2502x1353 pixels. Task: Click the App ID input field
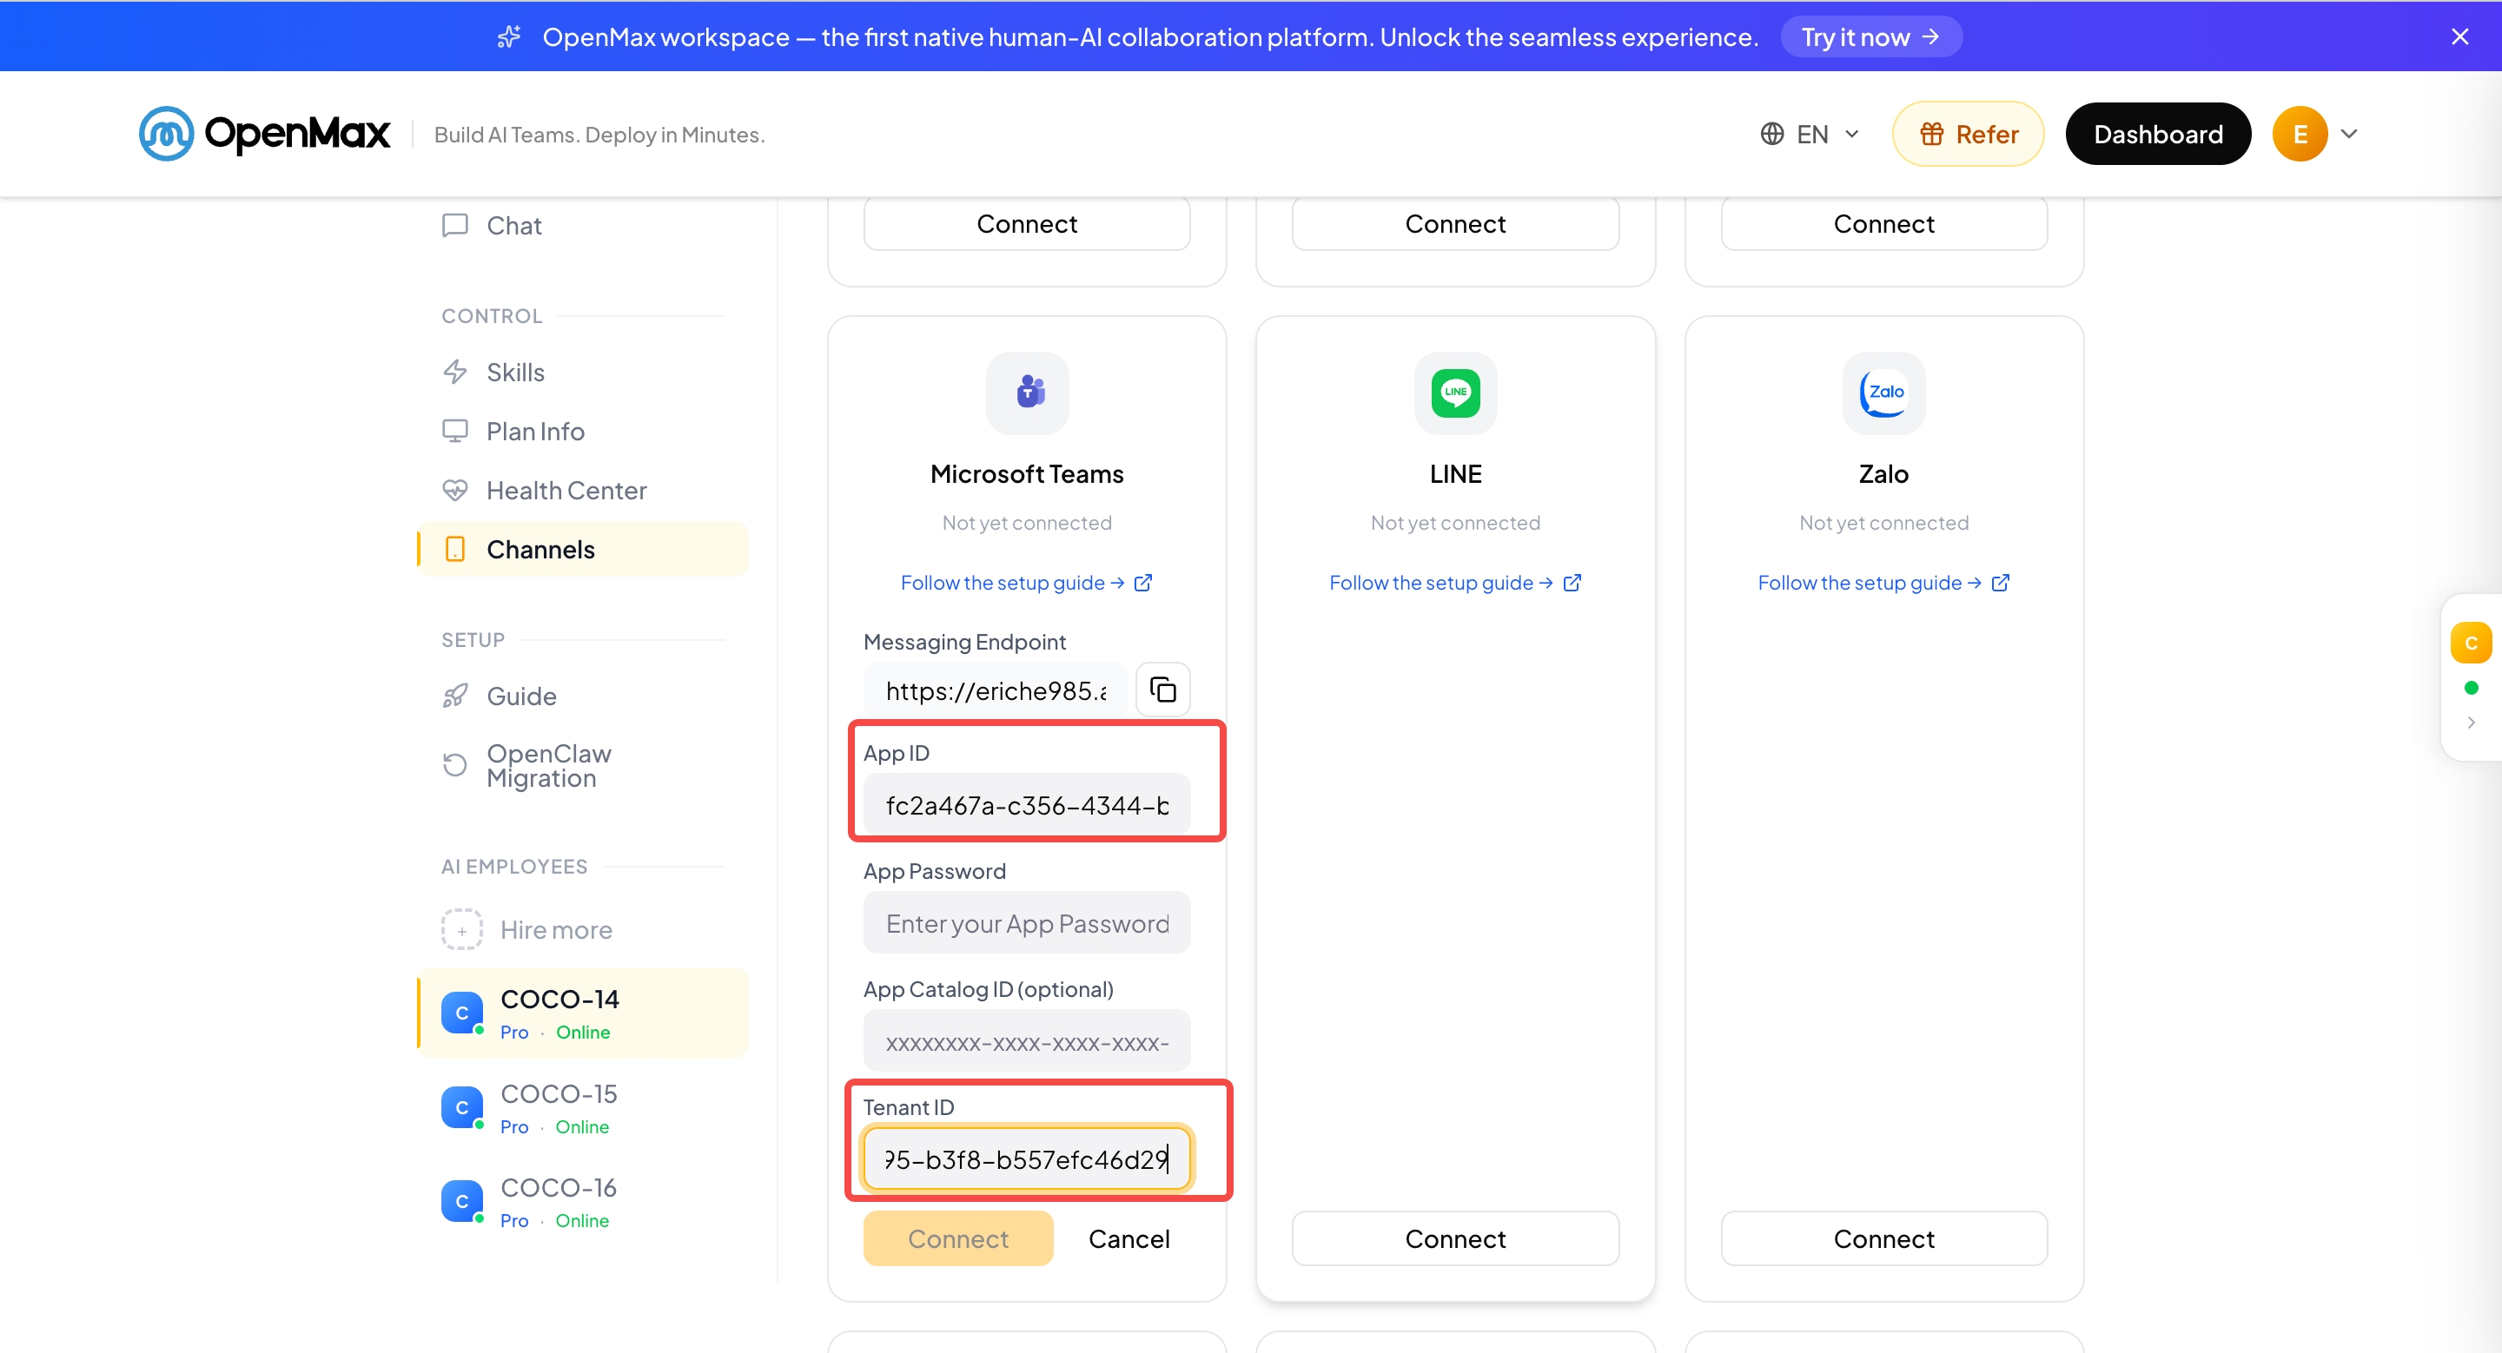(1027, 805)
